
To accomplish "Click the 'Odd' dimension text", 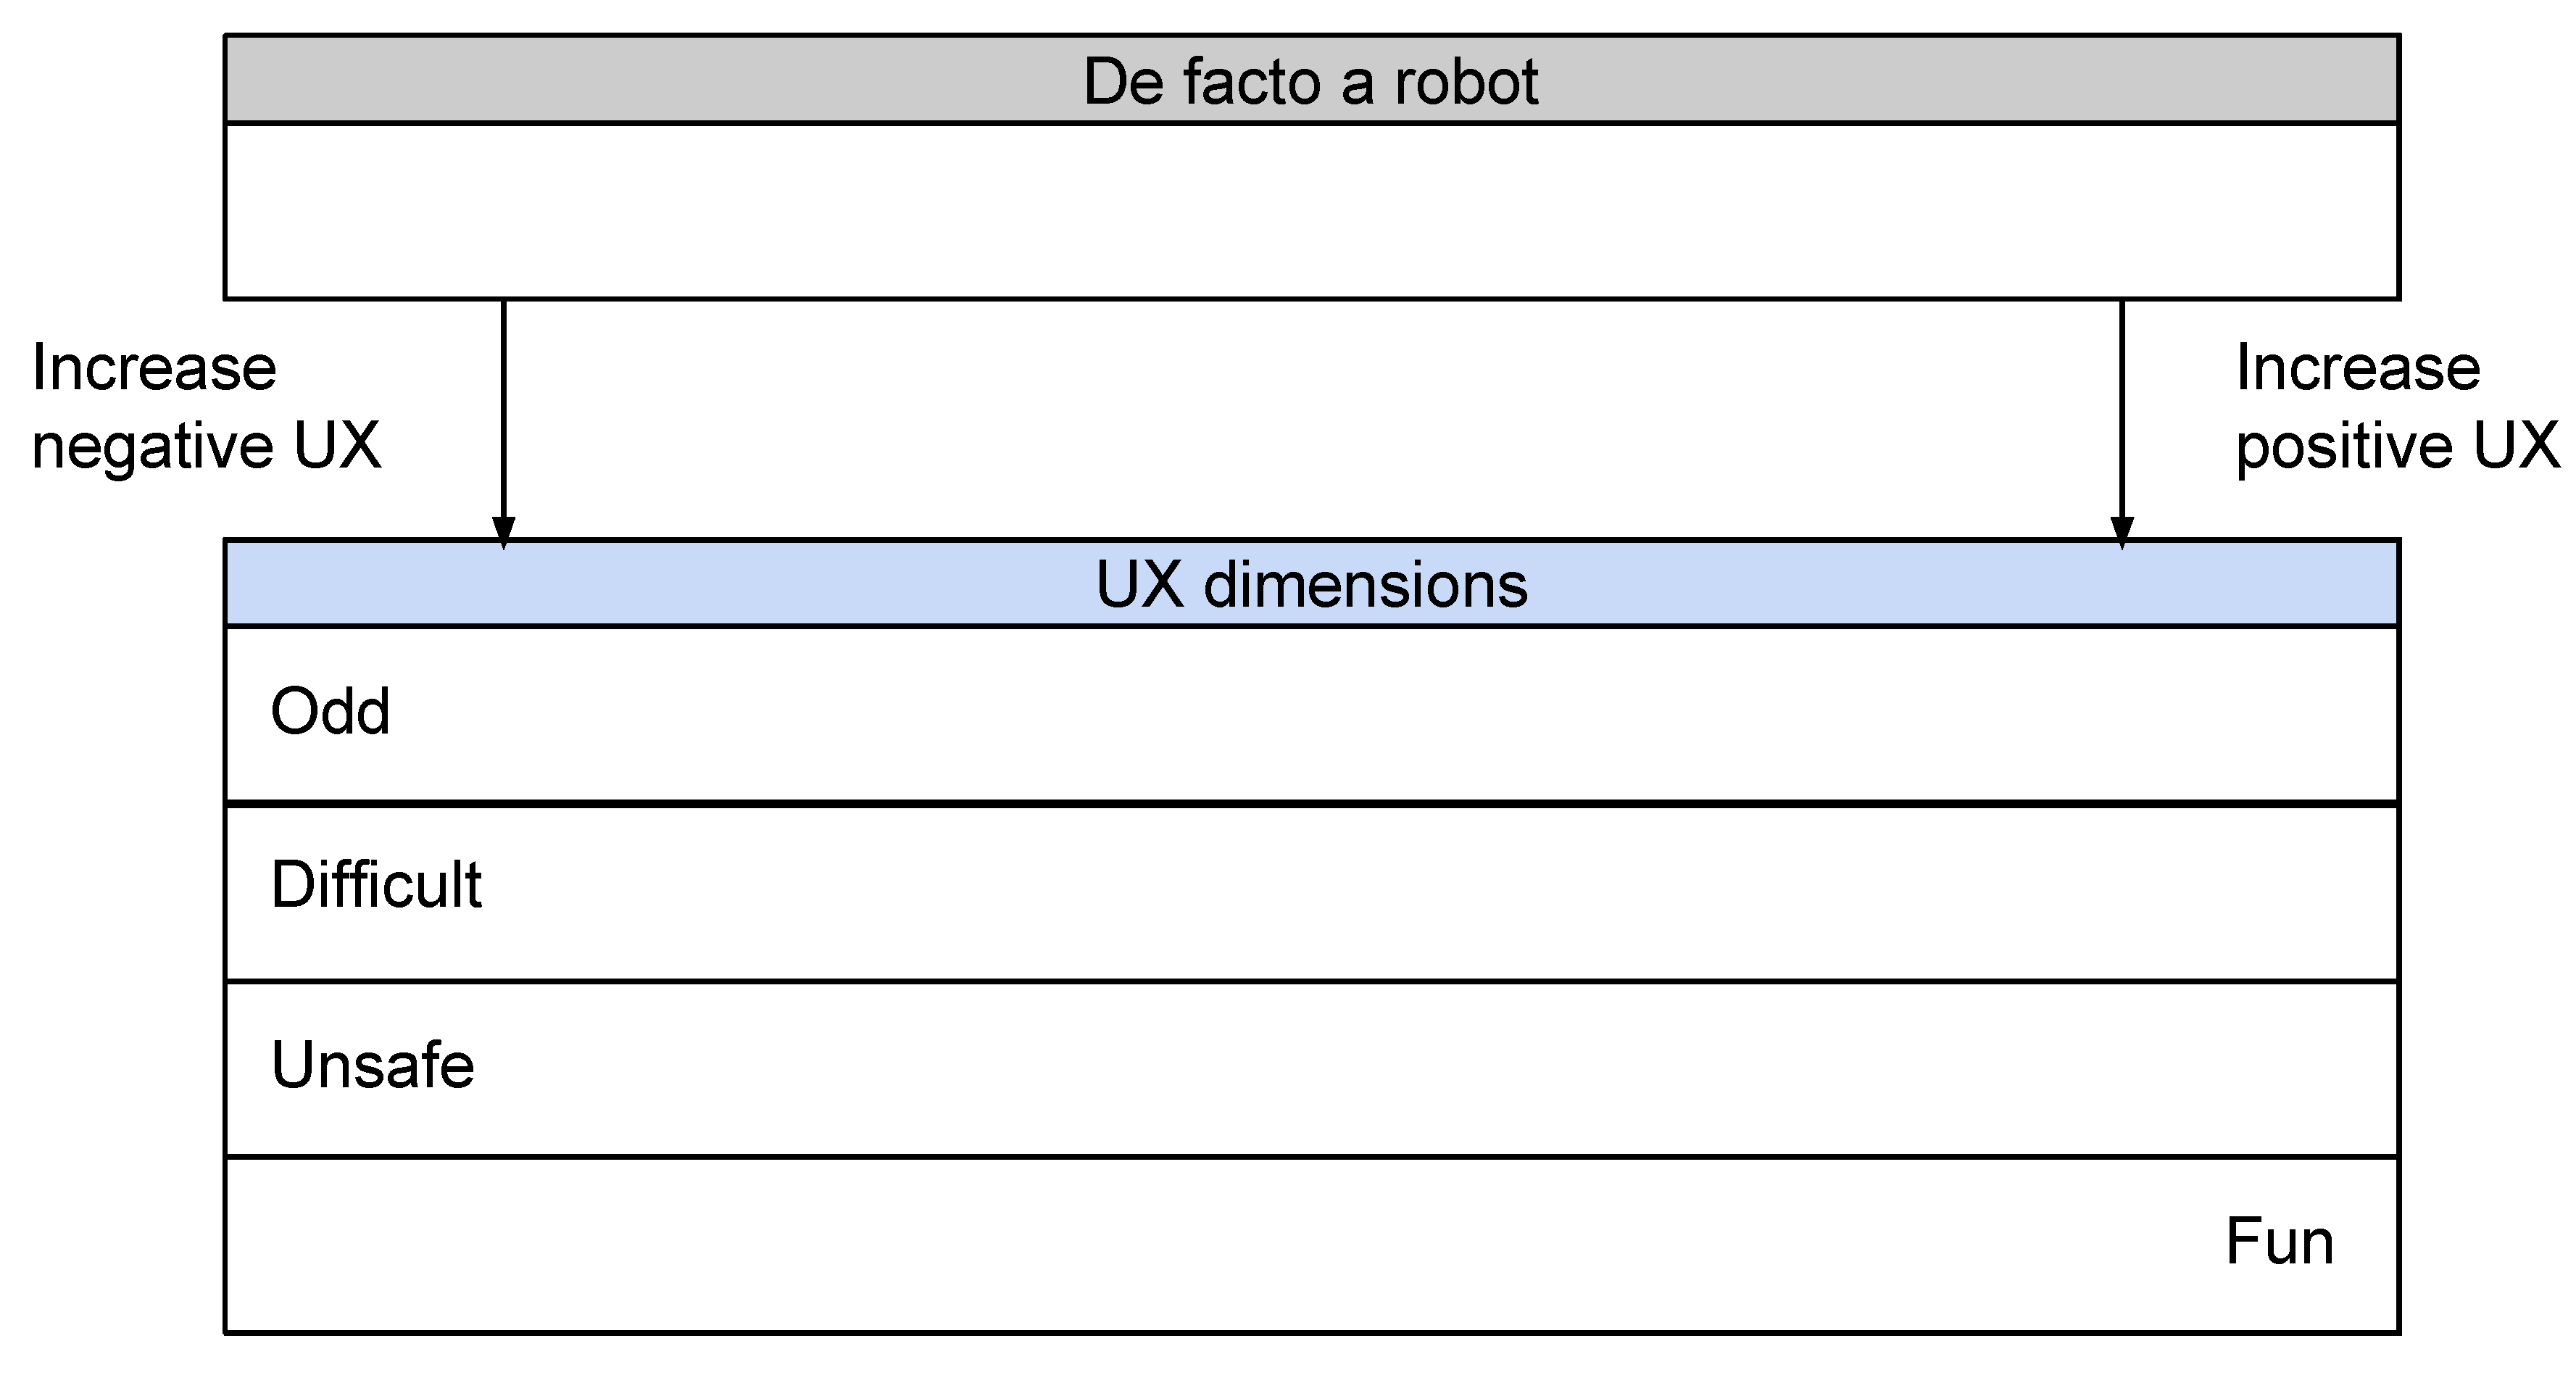I will [x=330, y=712].
